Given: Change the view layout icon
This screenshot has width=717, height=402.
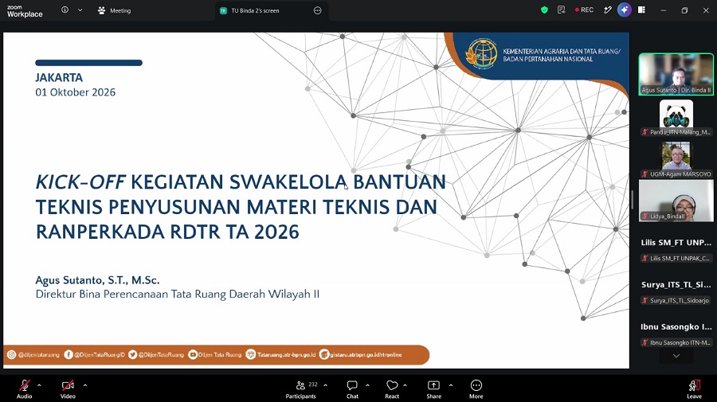Looking at the screenshot, I should [x=641, y=10].
